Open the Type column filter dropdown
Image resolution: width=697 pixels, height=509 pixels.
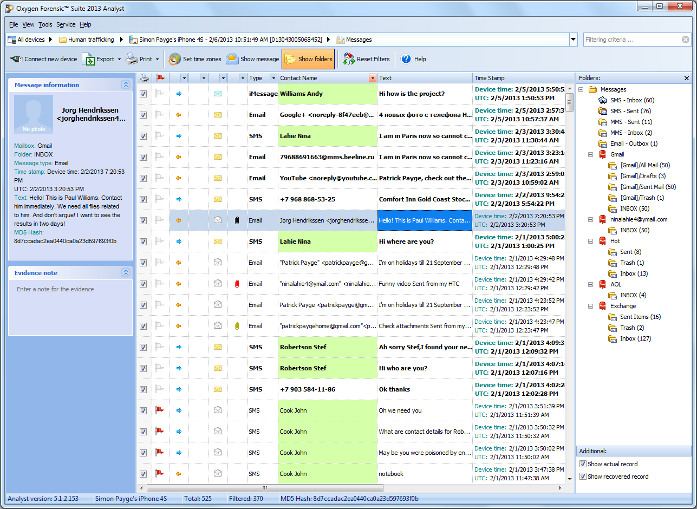coord(273,78)
